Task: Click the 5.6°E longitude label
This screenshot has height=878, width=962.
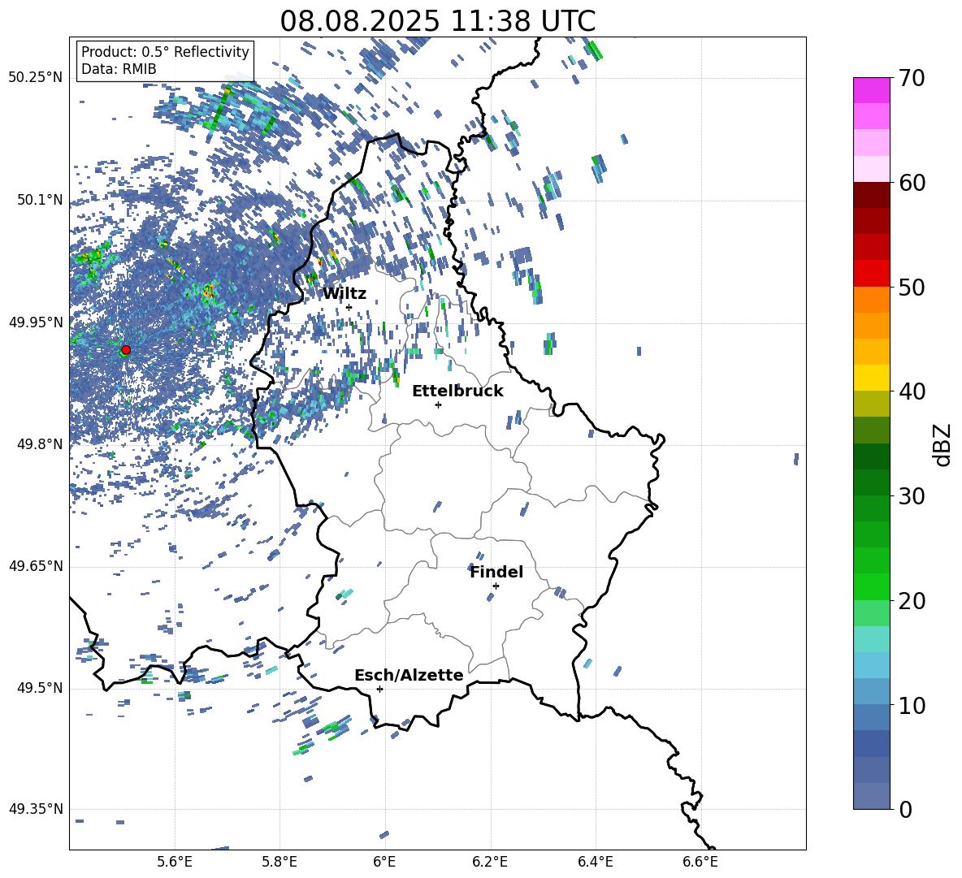Action: pyautogui.click(x=175, y=862)
